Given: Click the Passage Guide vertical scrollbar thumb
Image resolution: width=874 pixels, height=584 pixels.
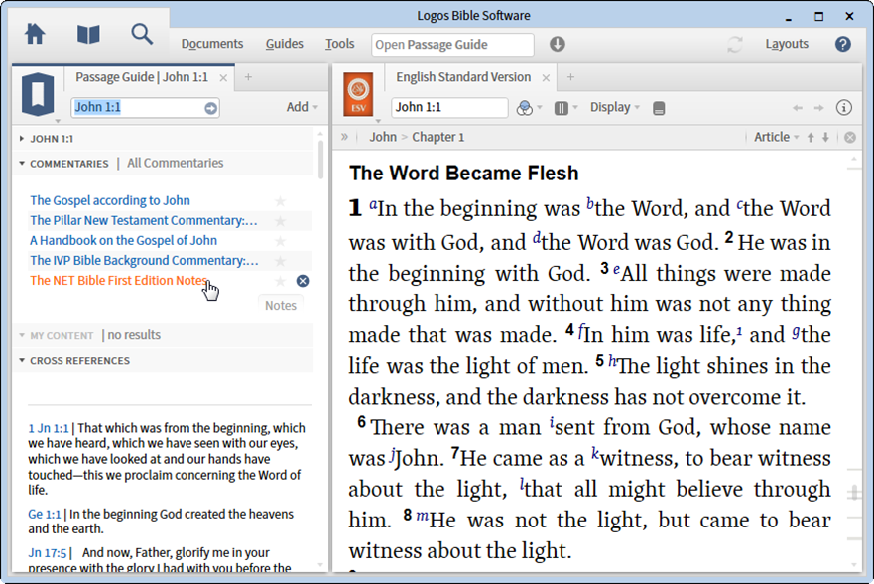Looking at the screenshot, I should tap(320, 160).
